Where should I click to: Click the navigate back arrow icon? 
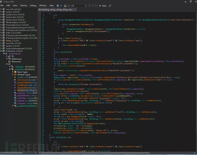pos(58,6)
